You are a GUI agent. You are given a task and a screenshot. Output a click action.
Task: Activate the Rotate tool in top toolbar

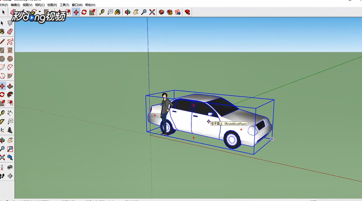84,12
